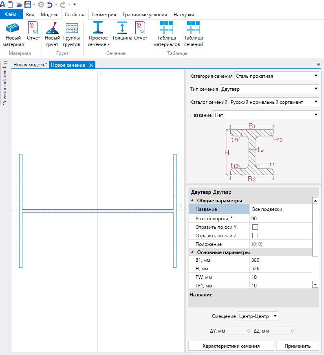Open the document tabs list arrow
Image resolution: width=324 pixels, height=355 pixels.
coord(319,64)
